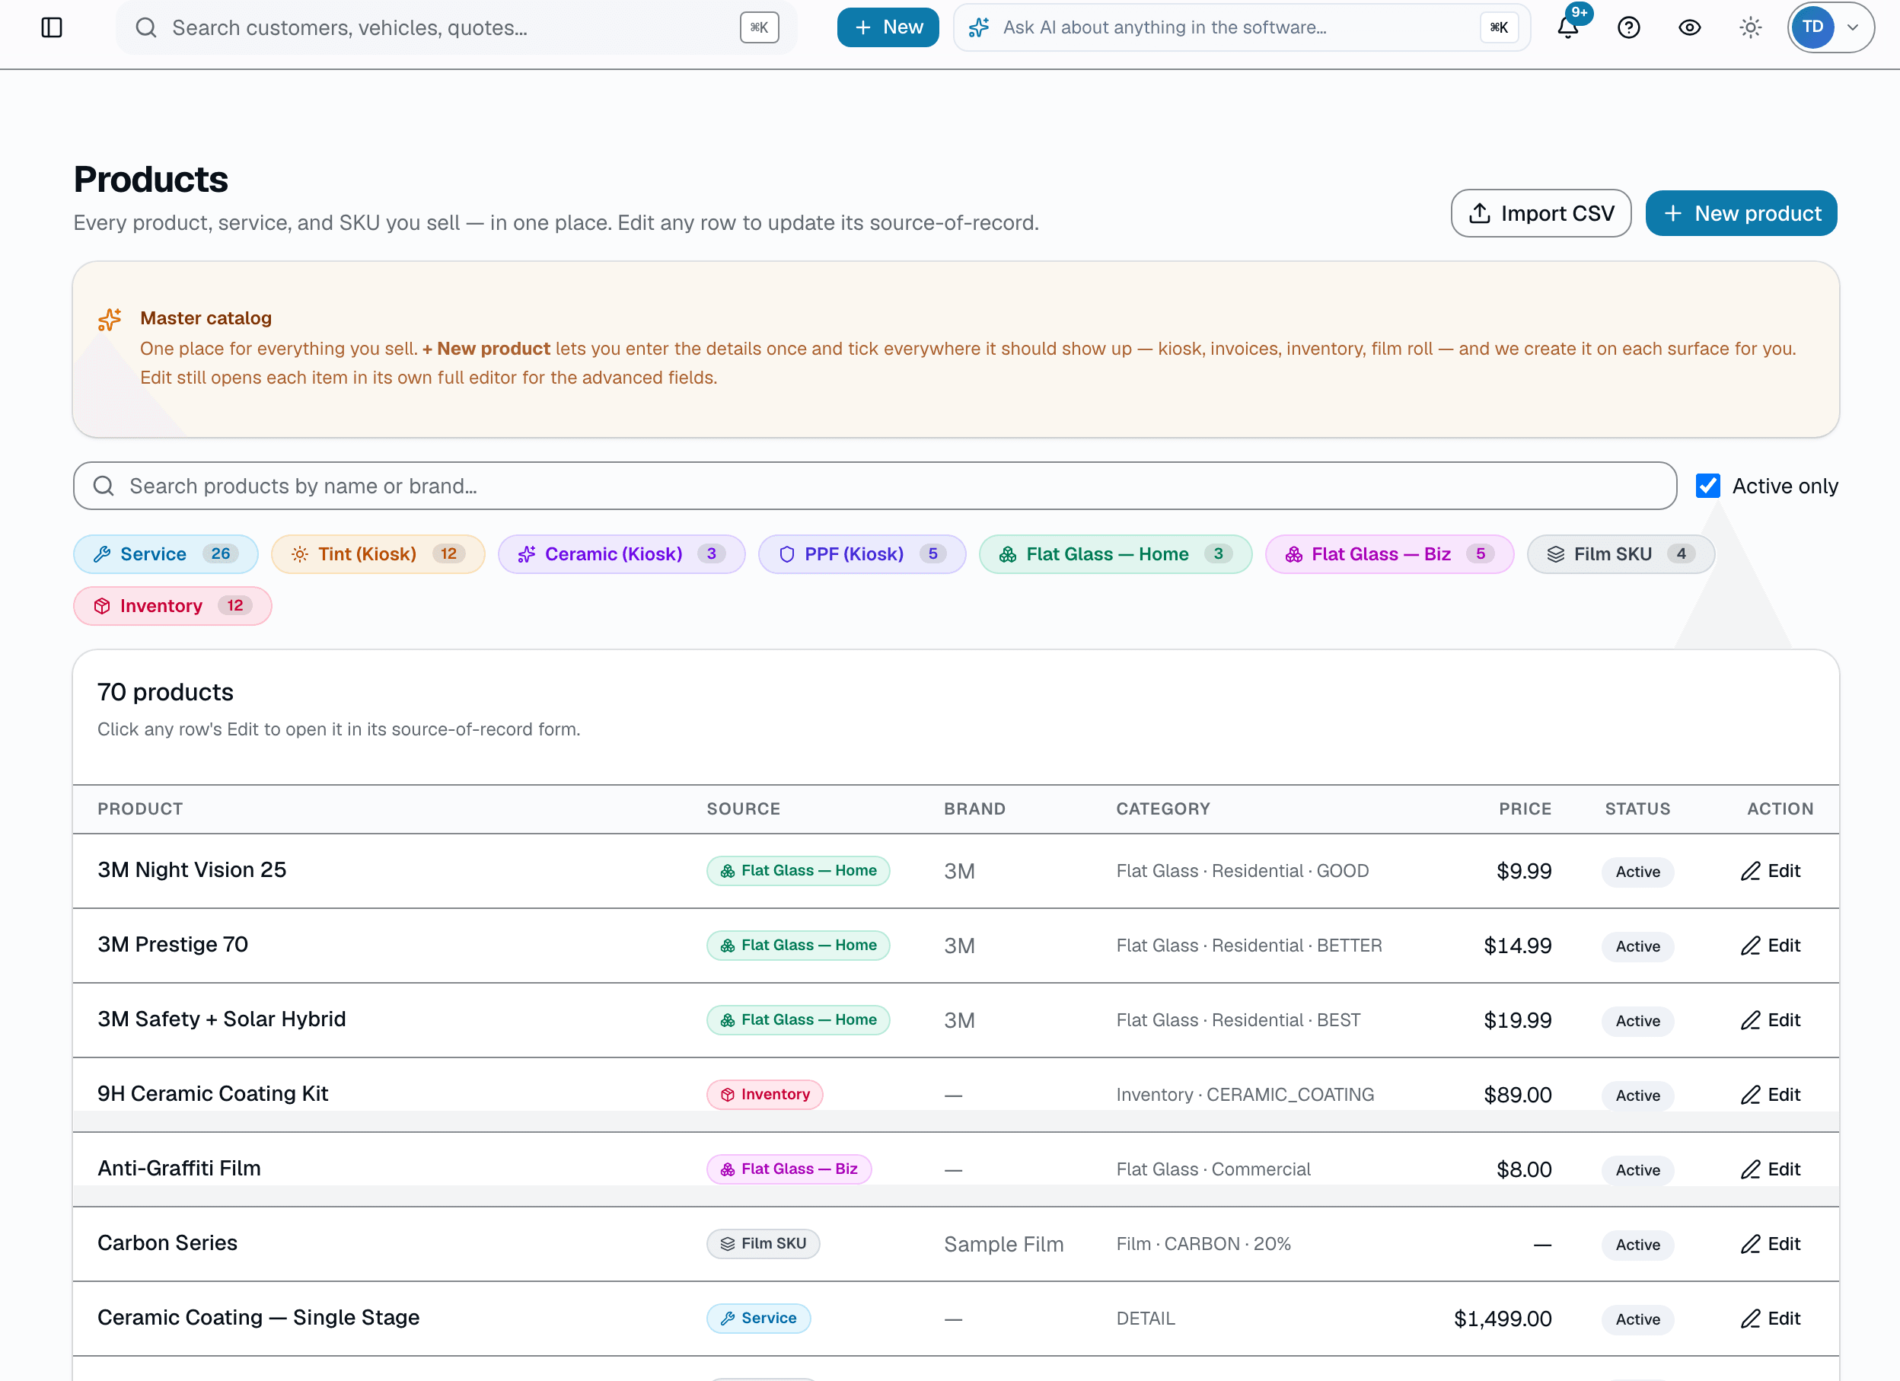Click the Service badge on Ceramic Coating row
Viewport: 1900px width, 1381px height.
758,1318
